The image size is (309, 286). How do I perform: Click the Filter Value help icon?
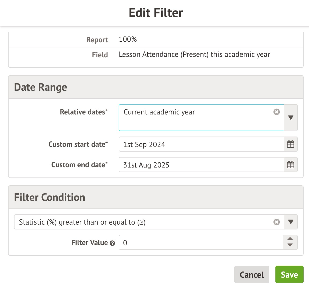coord(112,243)
